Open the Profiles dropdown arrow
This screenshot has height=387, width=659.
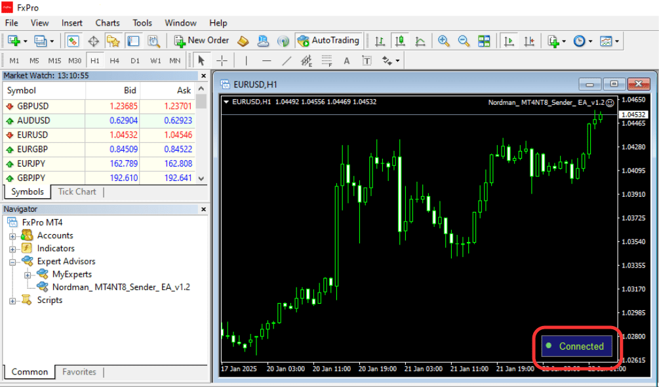coord(52,41)
